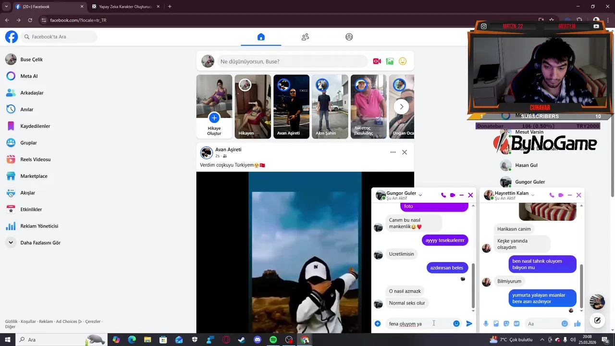Open Hayrettin Kalan chat settings chevron

(x=533, y=195)
